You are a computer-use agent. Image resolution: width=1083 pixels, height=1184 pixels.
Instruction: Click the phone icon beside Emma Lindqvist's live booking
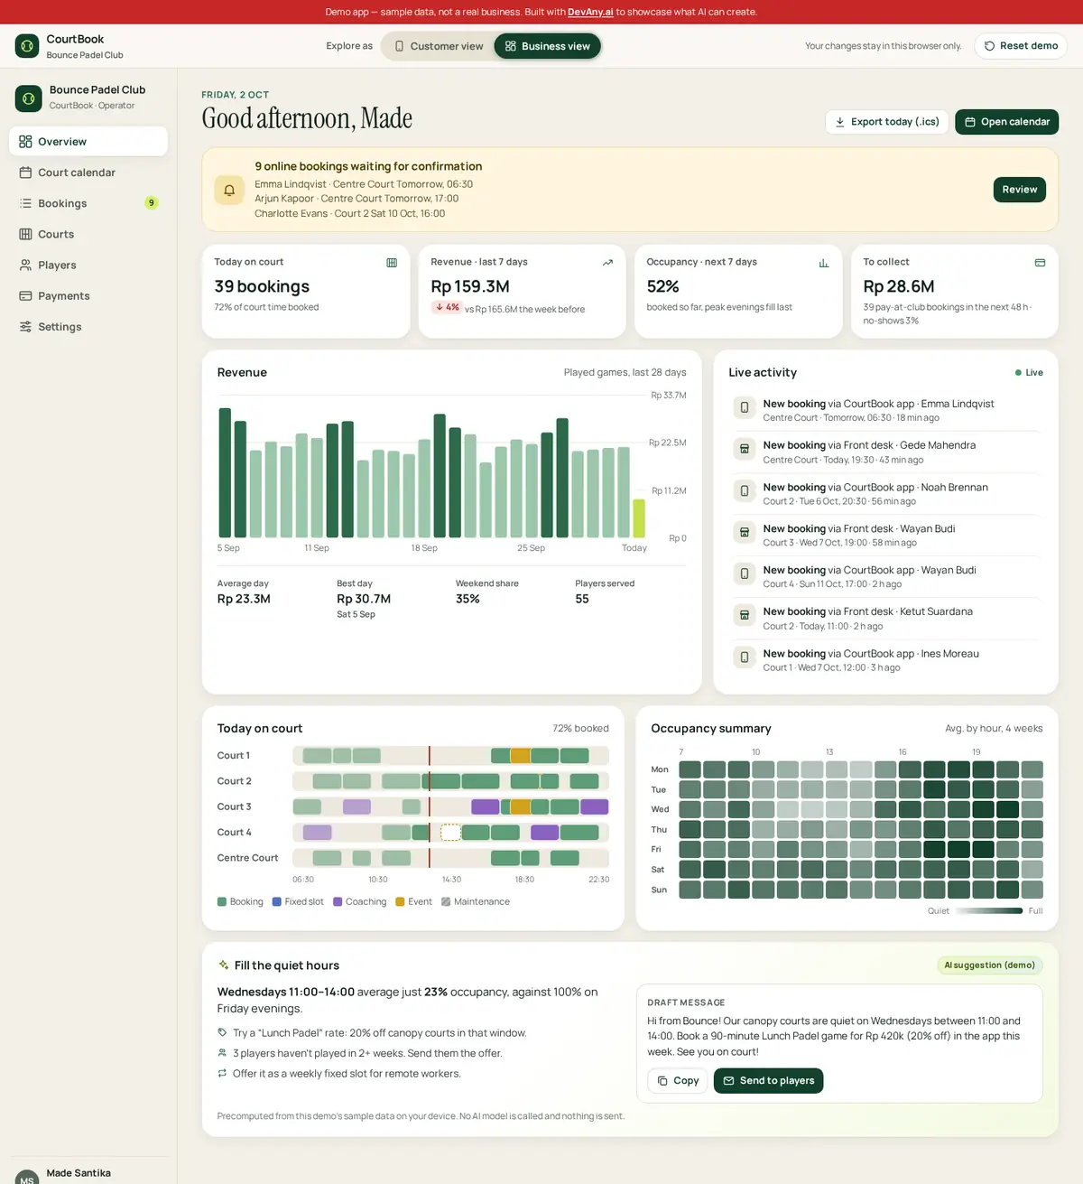pos(745,407)
